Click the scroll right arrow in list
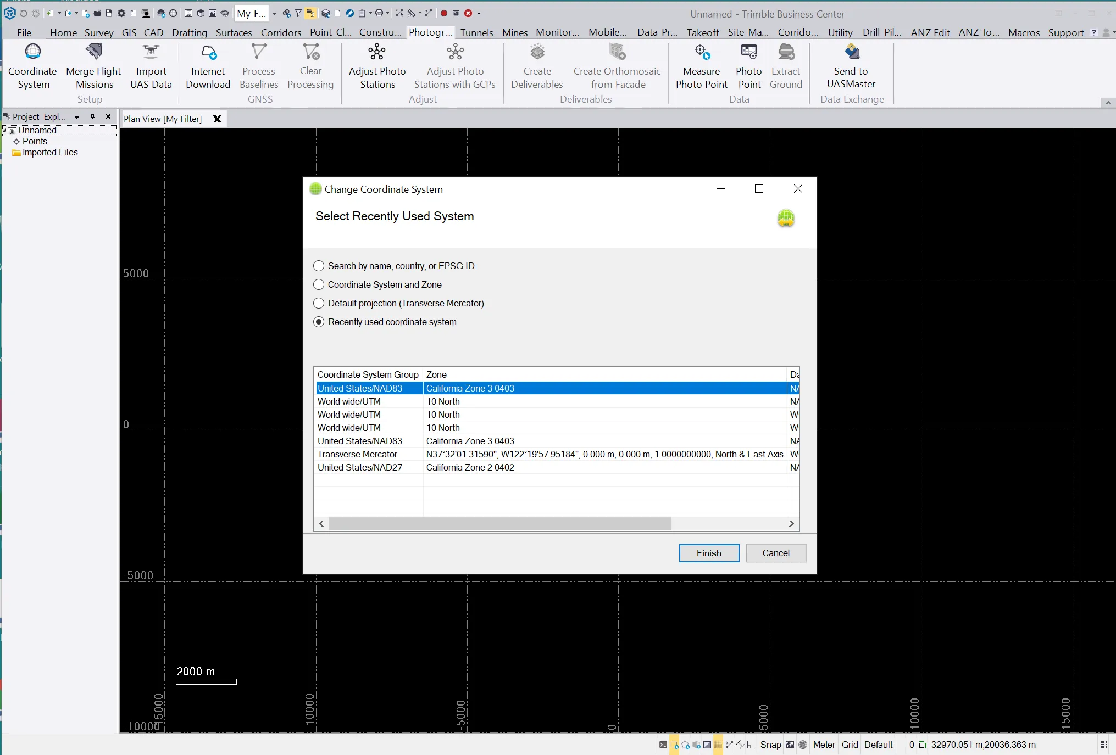Screen dimensions: 1116x755 pos(791,523)
